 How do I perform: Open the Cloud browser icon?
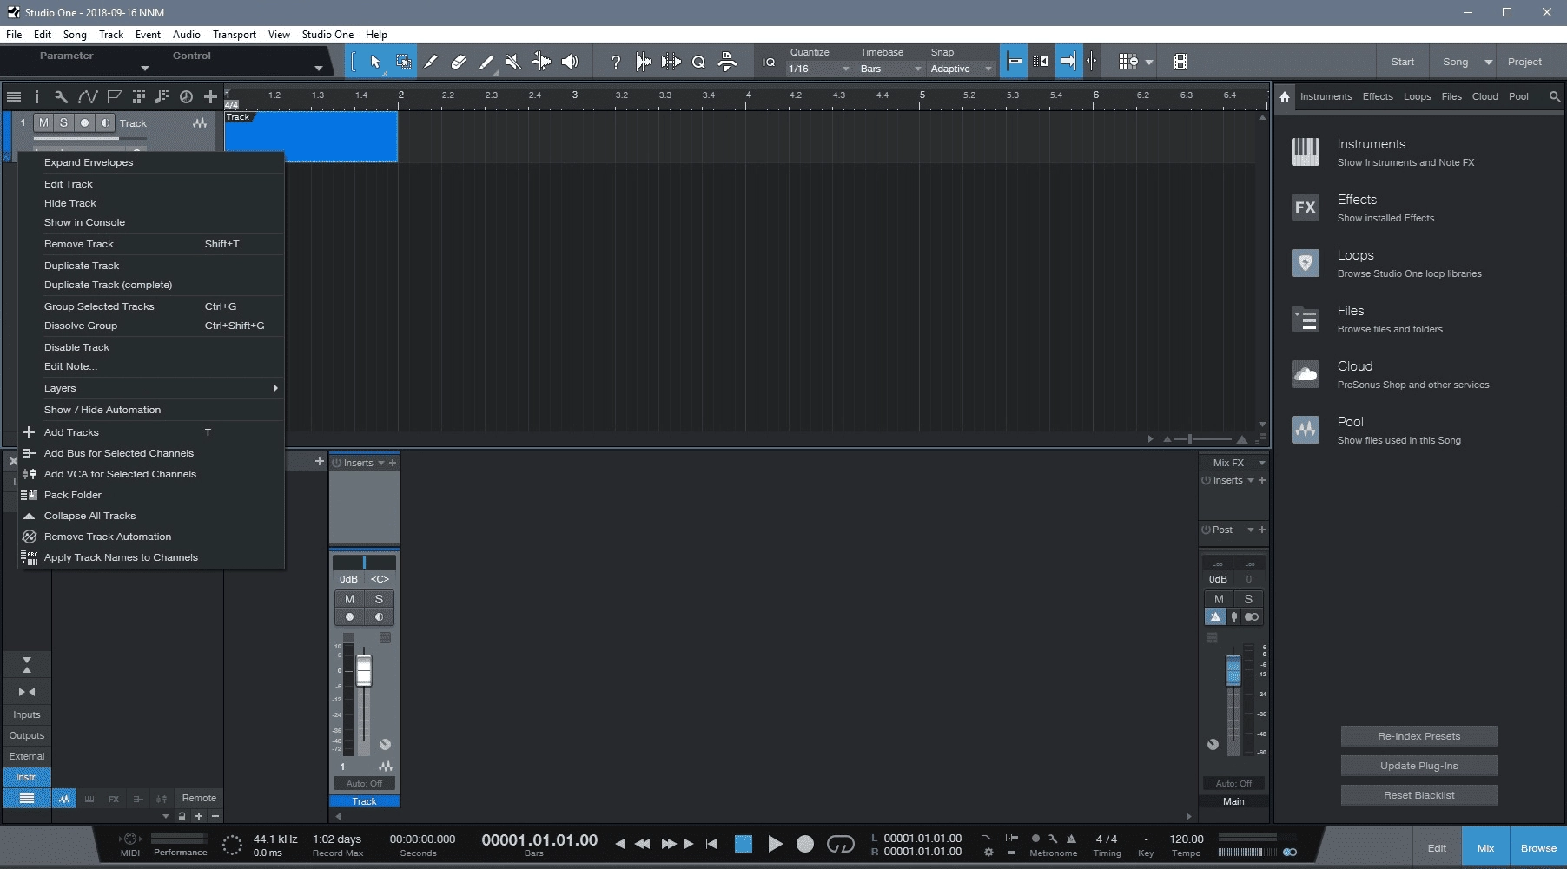click(1305, 374)
